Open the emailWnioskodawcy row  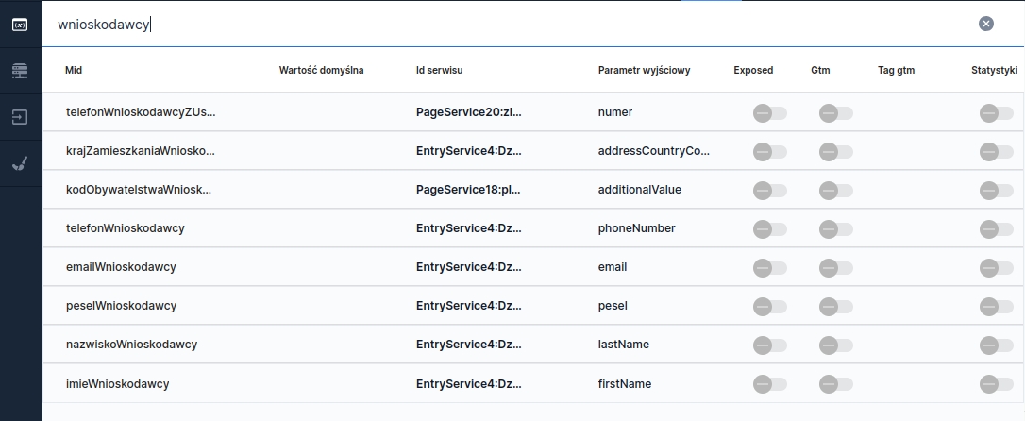(x=121, y=267)
